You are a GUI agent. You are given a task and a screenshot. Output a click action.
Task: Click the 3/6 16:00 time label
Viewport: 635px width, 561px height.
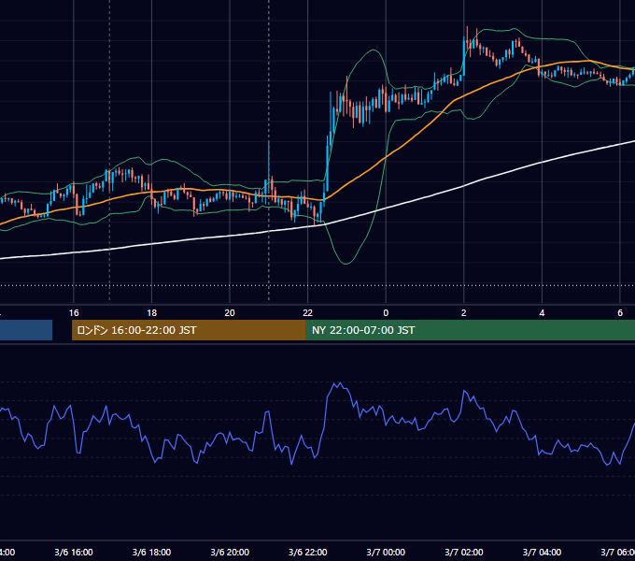pos(74,552)
